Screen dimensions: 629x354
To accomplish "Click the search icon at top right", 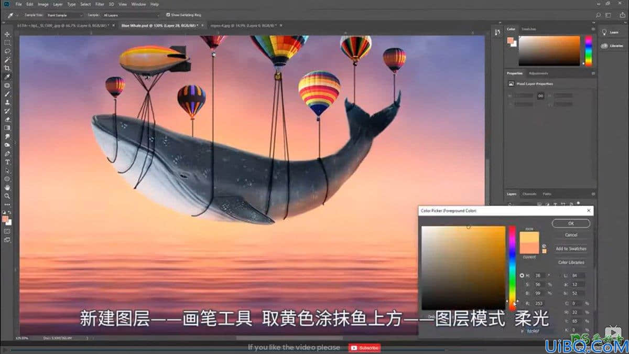I will coord(599,15).
